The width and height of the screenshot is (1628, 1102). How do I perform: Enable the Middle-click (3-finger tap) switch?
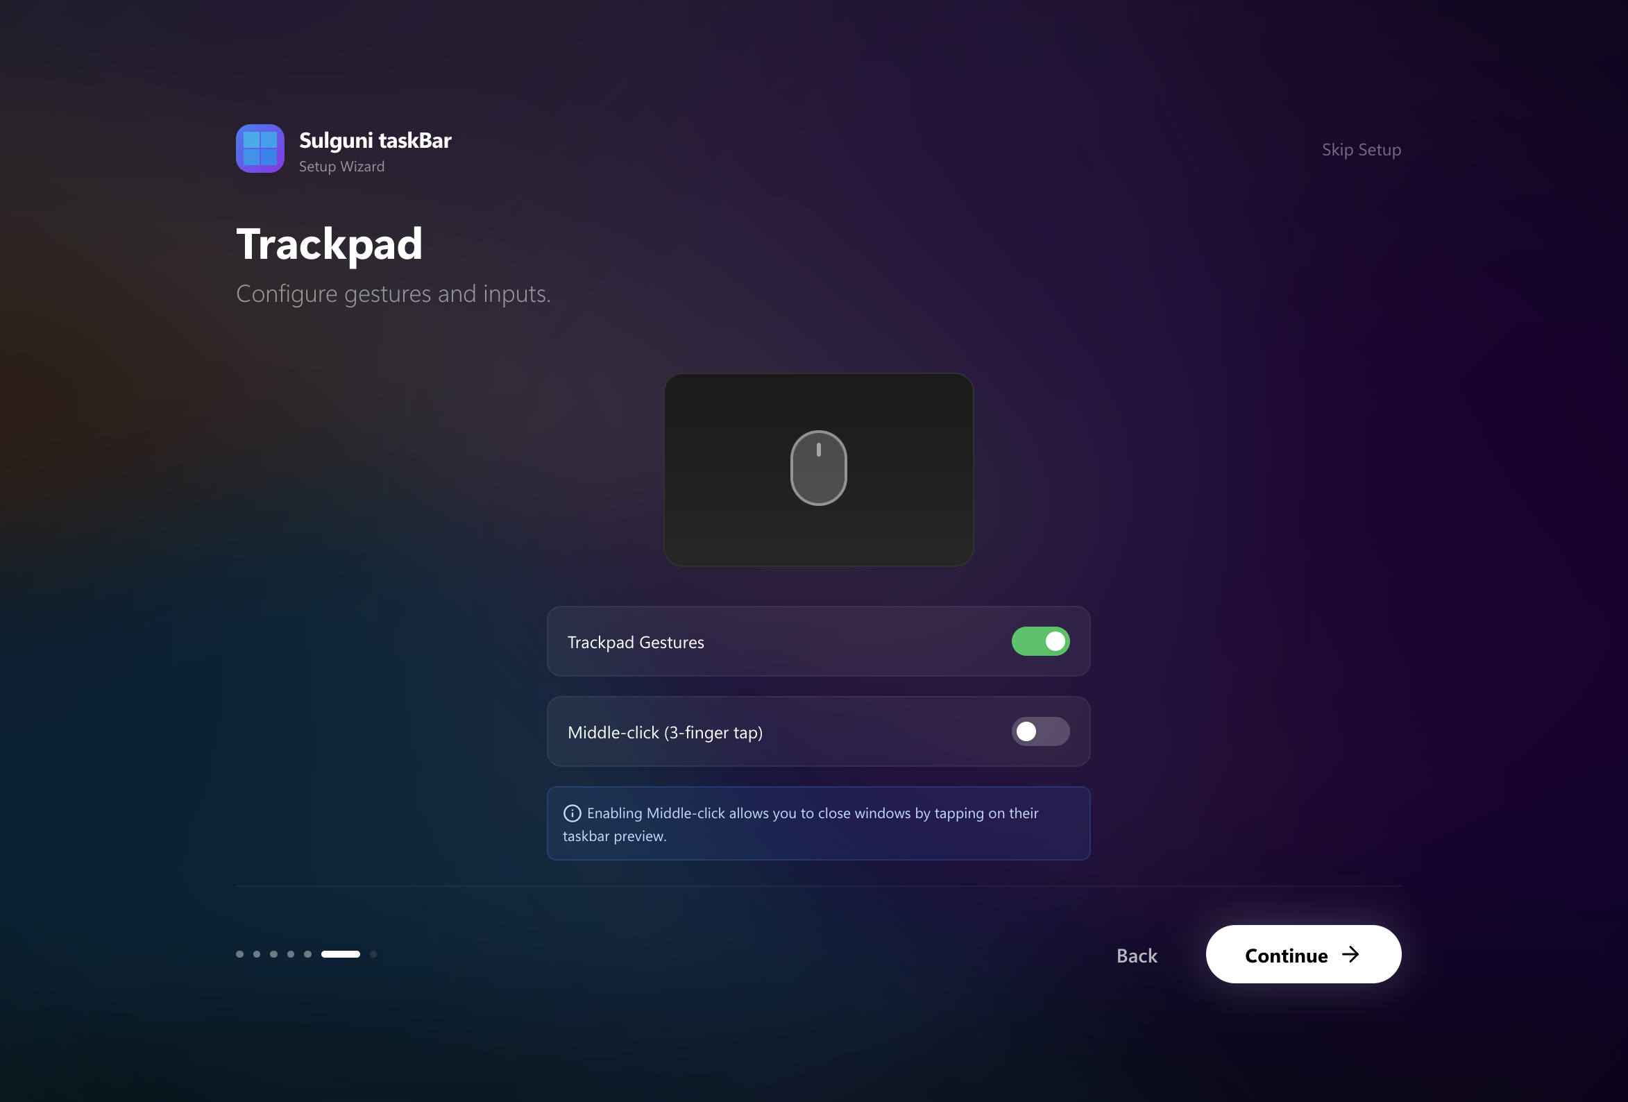[x=1040, y=731]
